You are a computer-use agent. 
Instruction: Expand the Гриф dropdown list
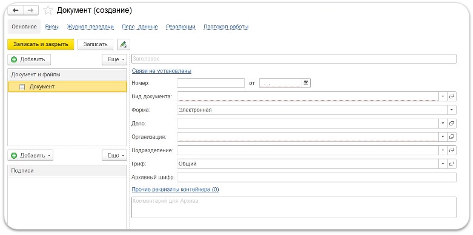443,164
